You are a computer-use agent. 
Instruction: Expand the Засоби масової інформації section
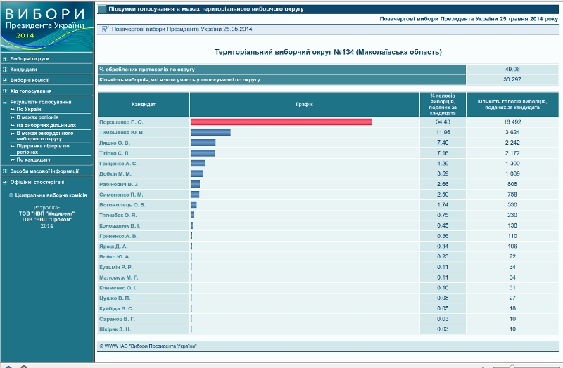5,171
